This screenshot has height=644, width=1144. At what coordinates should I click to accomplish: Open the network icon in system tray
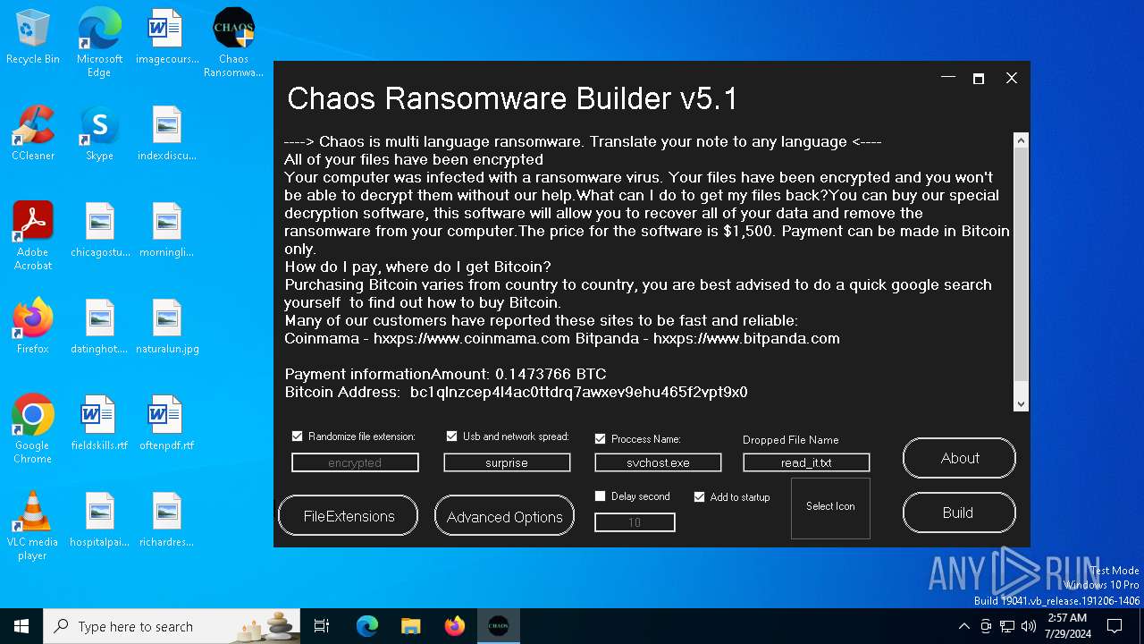[x=1006, y=626]
